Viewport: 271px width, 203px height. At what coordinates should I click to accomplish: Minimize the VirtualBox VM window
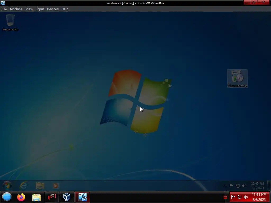(x=247, y=2)
